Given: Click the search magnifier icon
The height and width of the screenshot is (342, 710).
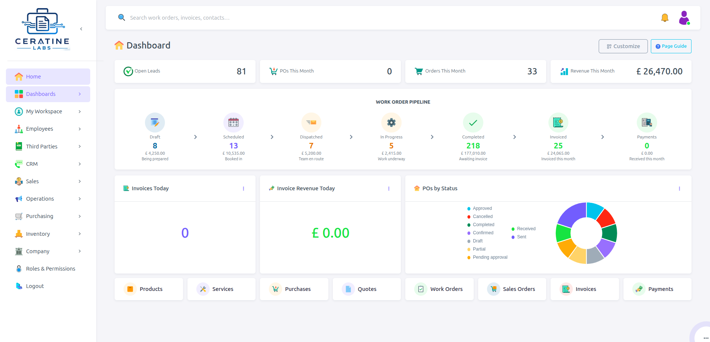Looking at the screenshot, I should (x=121, y=17).
